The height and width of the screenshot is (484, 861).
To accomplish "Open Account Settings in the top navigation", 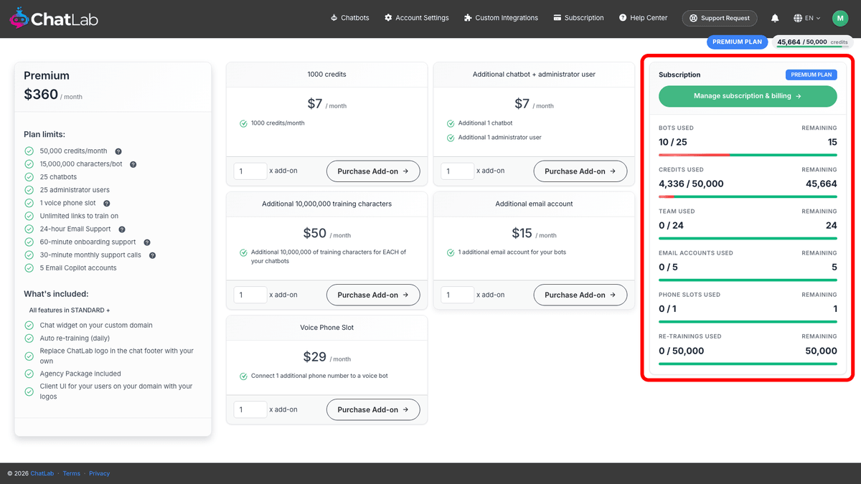I will point(416,18).
